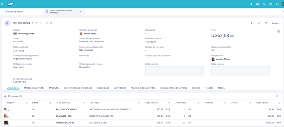Open the NOTEBOOK_ACER product link
The height and width of the screenshot is (127, 284).
(x=65, y=123)
